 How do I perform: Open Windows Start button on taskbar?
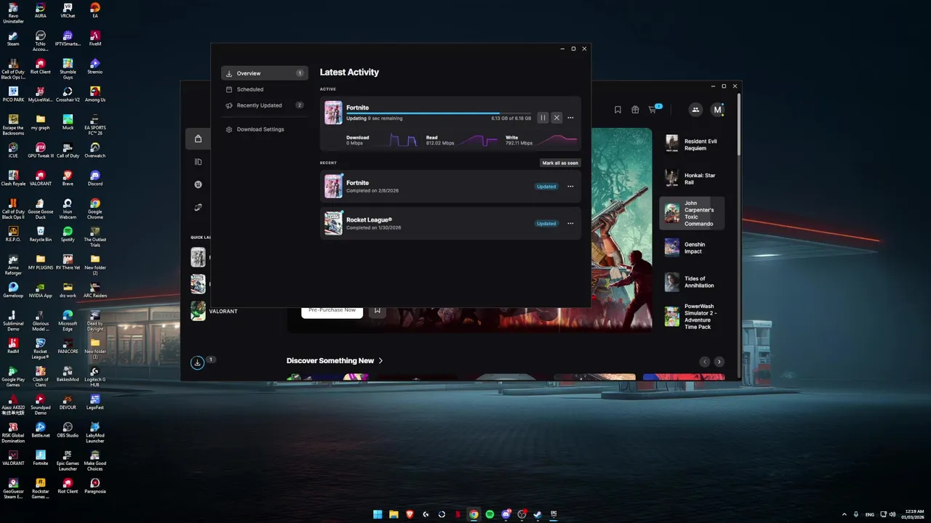point(377,514)
